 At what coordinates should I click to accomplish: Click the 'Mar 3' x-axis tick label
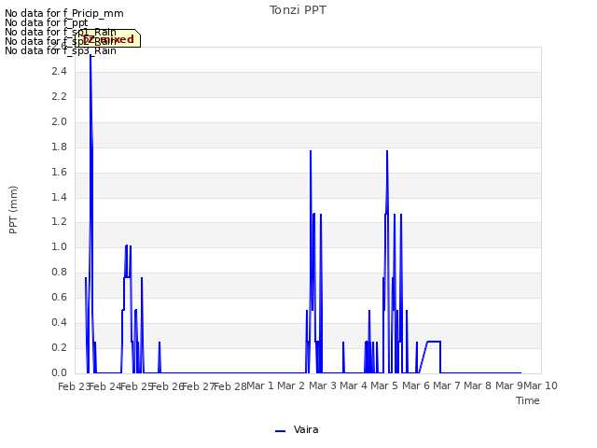coord(322,385)
